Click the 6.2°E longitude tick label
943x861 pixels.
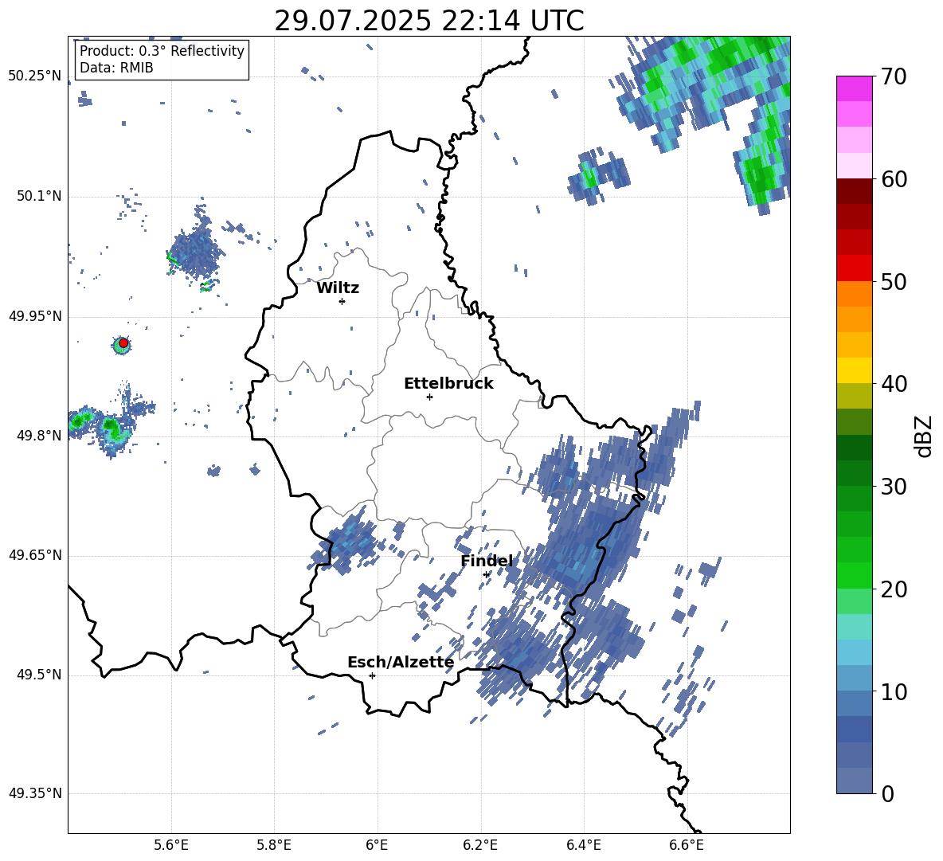[x=480, y=845]
